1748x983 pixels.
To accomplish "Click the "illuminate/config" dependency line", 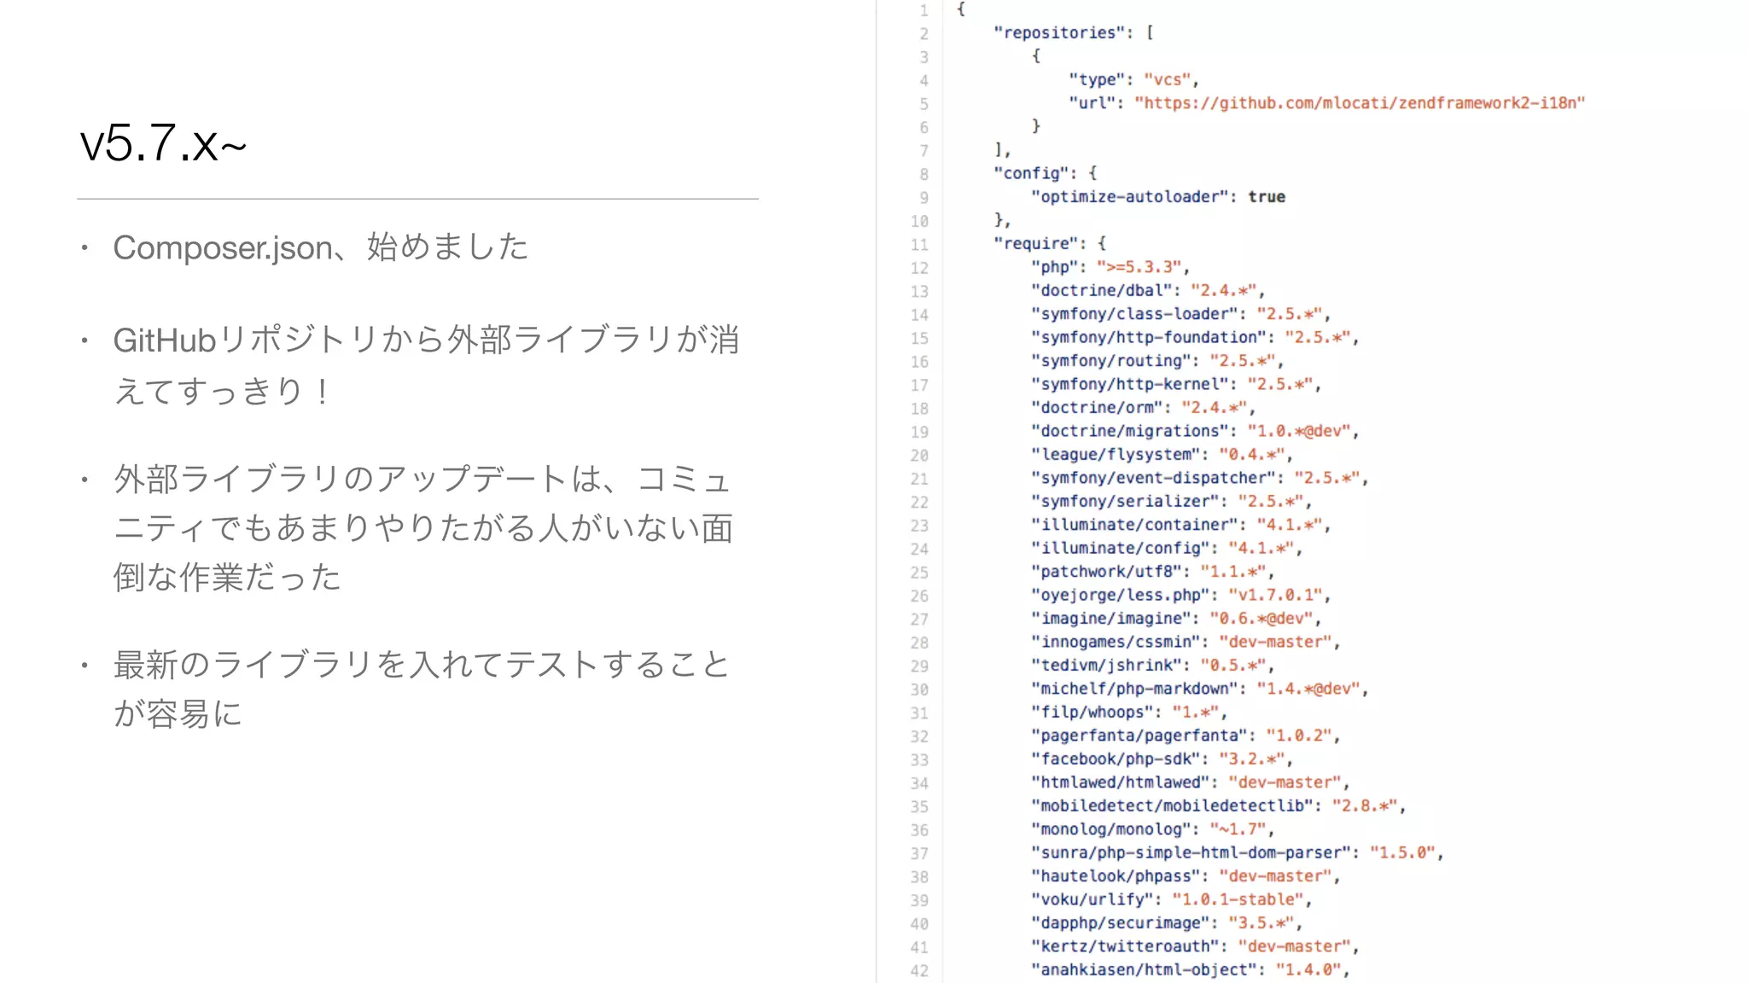I will (1167, 549).
